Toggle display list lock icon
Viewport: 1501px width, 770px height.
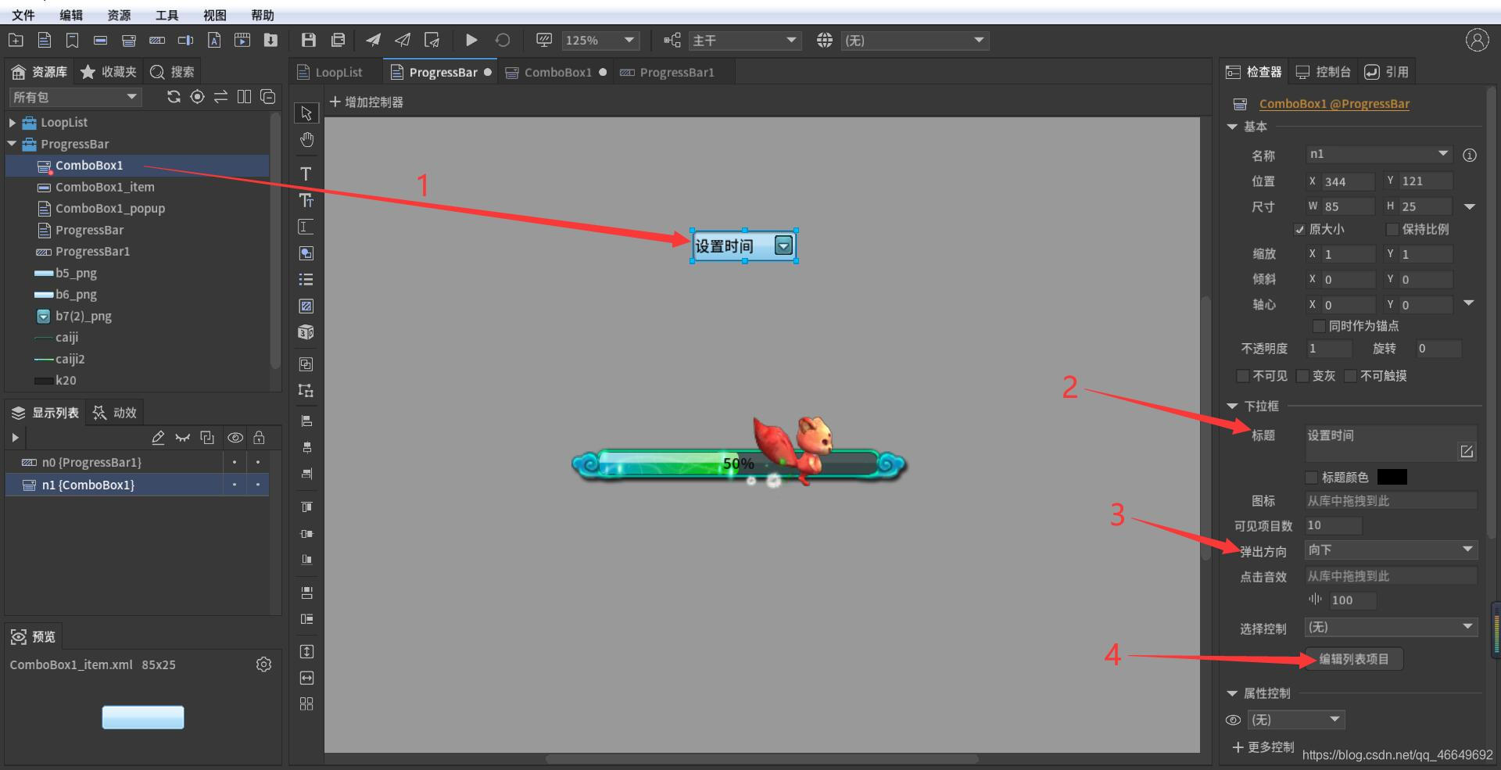coord(259,438)
